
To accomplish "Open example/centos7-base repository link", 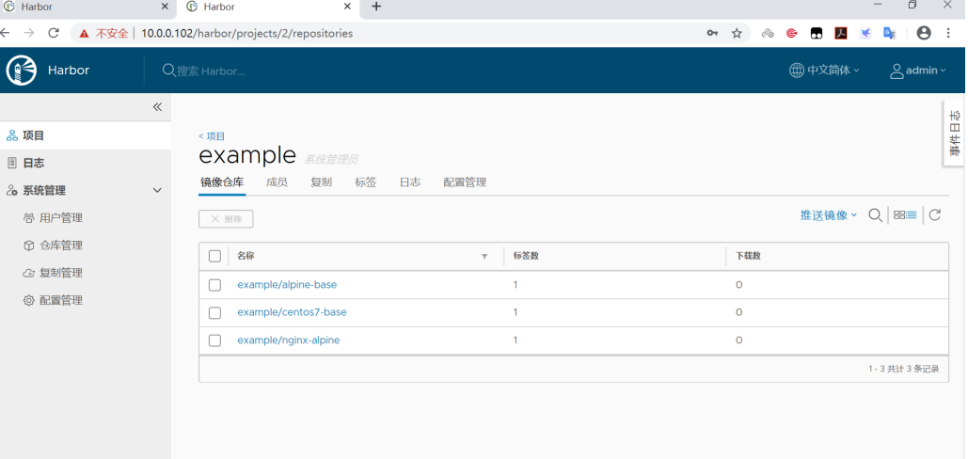I will point(292,313).
